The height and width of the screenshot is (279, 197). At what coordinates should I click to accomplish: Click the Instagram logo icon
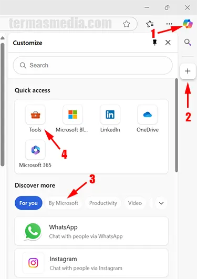point(33,263)
